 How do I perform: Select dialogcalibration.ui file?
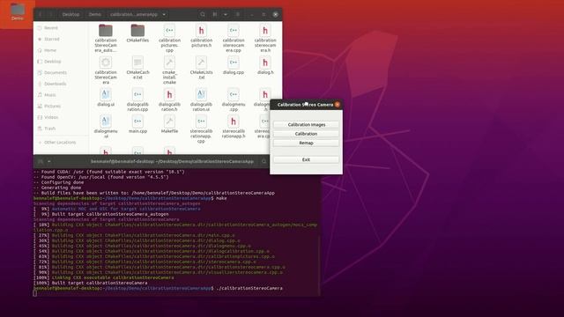pos(202,100)
